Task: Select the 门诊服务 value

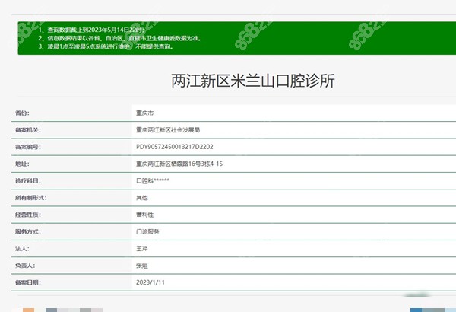Action: tap(147, 231)
